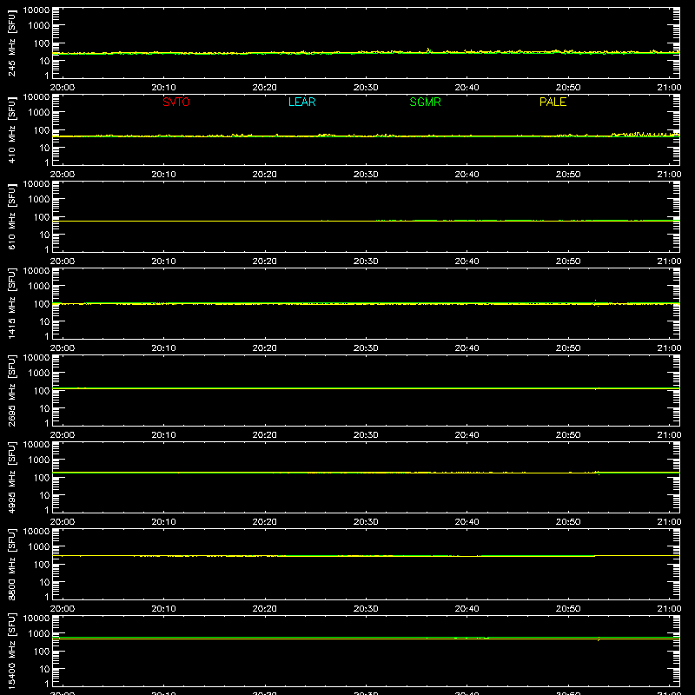
Task: Click 20:50 tick label below 245 MHz plot
Action: 568,88
